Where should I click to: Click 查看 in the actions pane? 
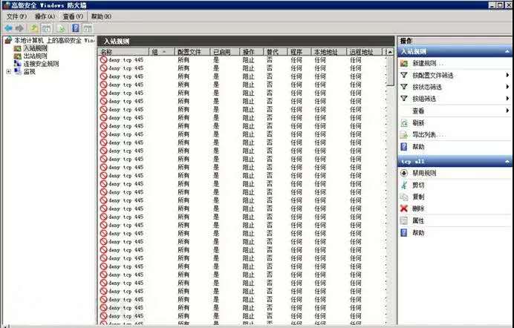click(x=418, y=111)
